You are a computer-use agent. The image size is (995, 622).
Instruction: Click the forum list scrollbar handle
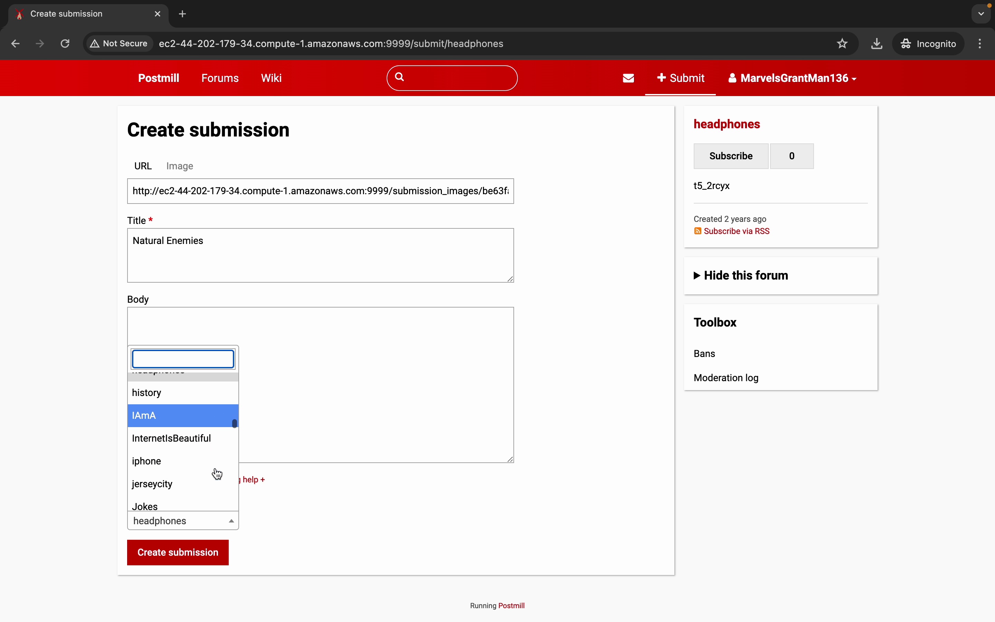tap(234, 423)
